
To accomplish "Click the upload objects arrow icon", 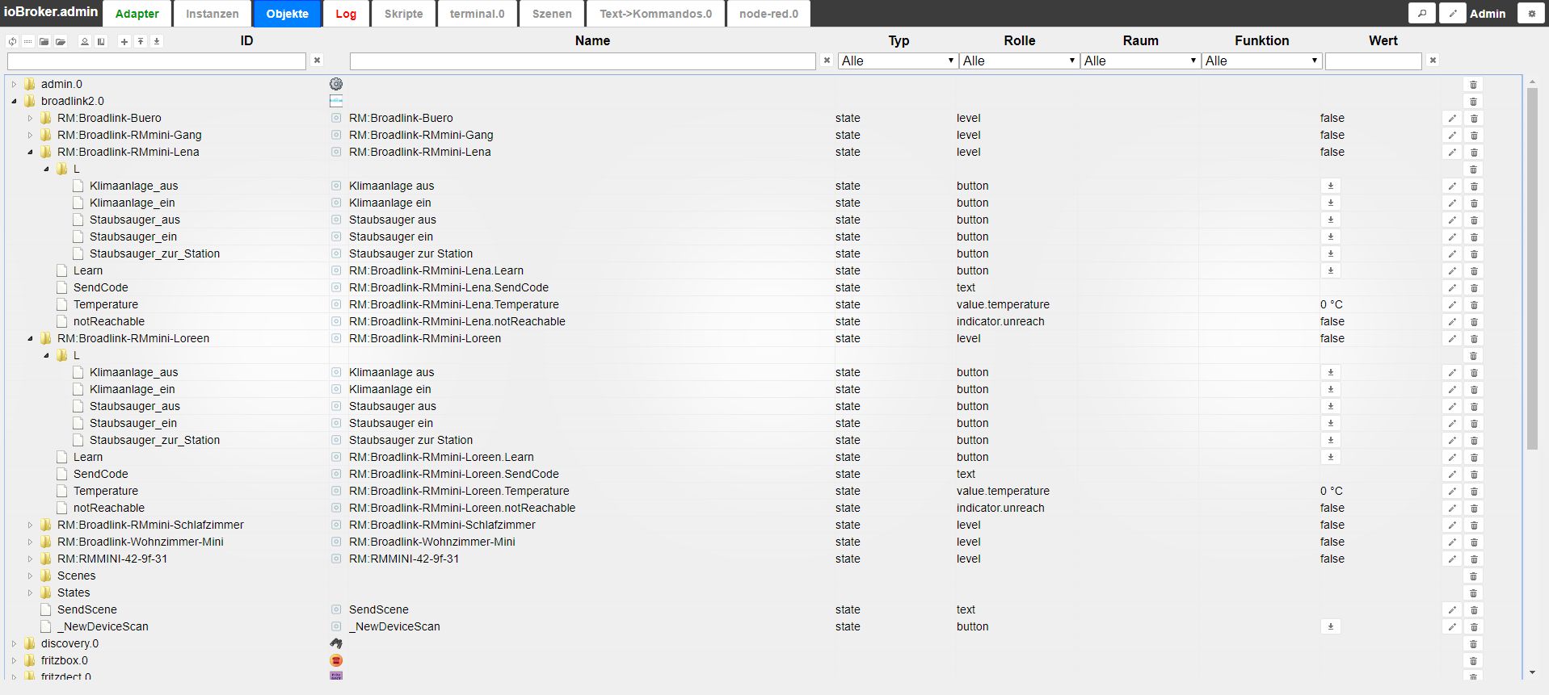I will [141, 41].
